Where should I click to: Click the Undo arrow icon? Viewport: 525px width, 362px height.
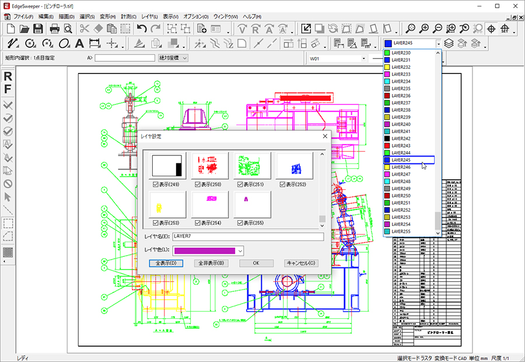tap(142, 28)
